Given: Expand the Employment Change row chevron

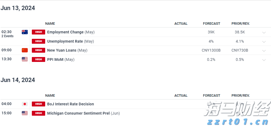Looking at the screenshot, I should click(x=264, y=33).
